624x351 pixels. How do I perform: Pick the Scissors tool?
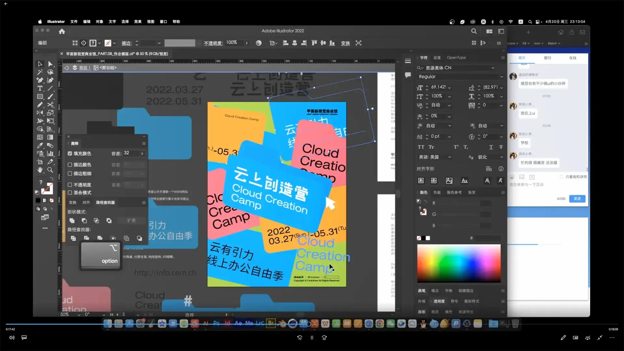[50, 105]
